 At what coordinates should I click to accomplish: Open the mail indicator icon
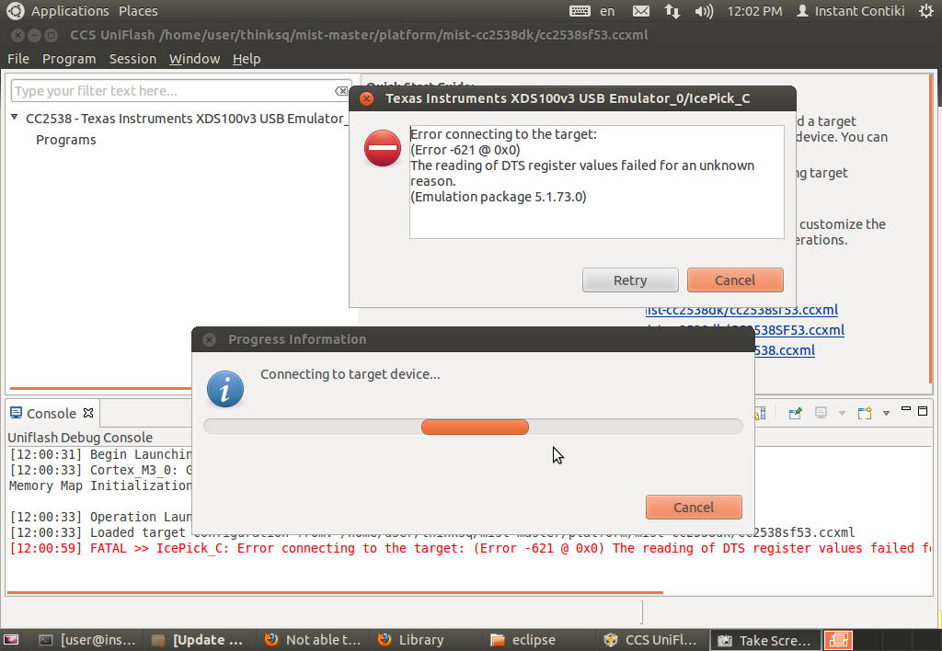click(x=641, y=11)
